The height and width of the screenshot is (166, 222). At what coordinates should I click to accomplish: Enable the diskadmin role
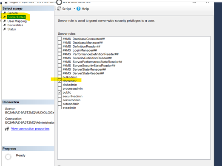click(60, 85)
